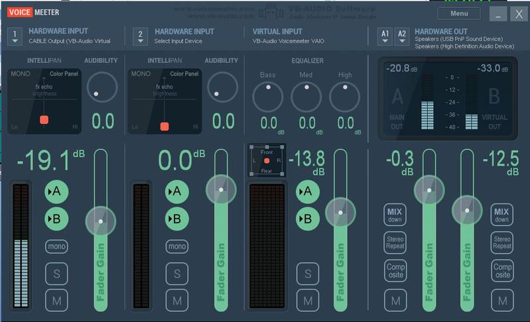Mute Hardware Input 1 with M button
530x322 pixels.
pyautogui.click(x=56, y=300)
